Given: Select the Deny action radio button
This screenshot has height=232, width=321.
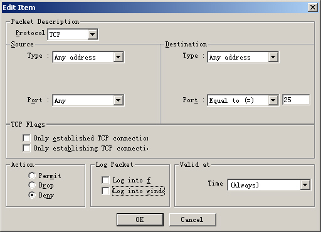Looking at the screenshot, I should point(32,195).
